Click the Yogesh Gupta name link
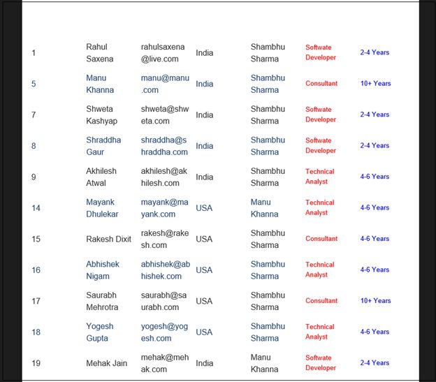The width and height of the screenshot is (436, 382). 100,332
